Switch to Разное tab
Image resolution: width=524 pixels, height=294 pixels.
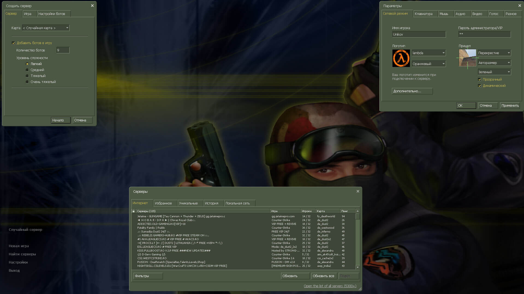tap(513, 14)
